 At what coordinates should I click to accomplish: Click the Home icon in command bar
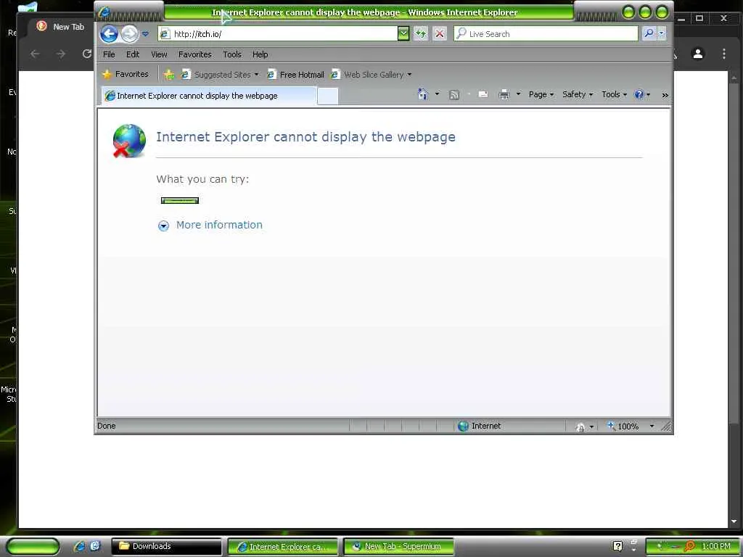pyautogui.click(x=423, y=94)
